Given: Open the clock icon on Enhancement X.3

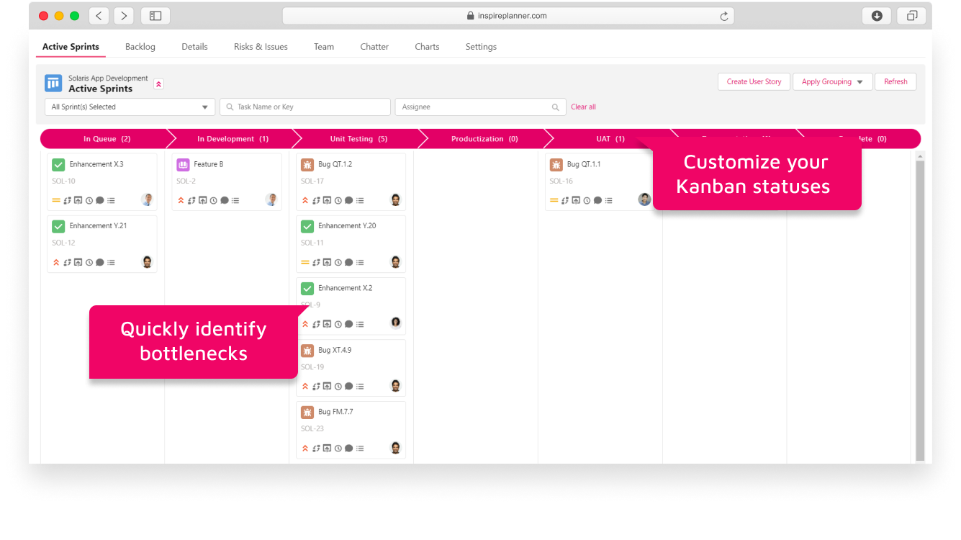Looking at the screenshot, I should coord(89,200).
